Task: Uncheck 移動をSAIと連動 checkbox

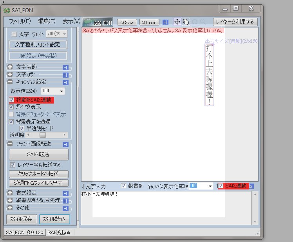Action: coord(11,100)
